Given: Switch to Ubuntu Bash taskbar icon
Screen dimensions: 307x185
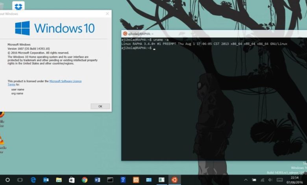Looking at the screenshot, I should pyautogui.click(x=174, y=180).
